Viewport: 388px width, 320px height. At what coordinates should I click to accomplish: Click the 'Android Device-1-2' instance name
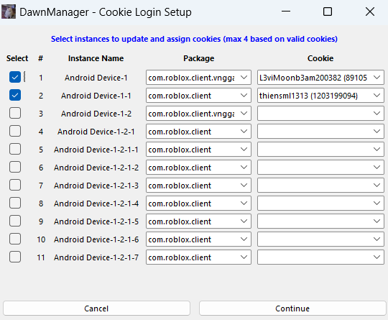96,114
